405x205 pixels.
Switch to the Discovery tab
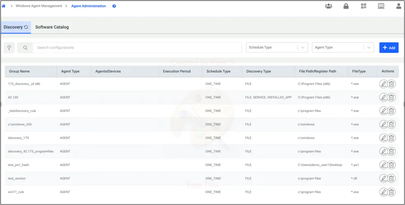[x=16, y=27]
